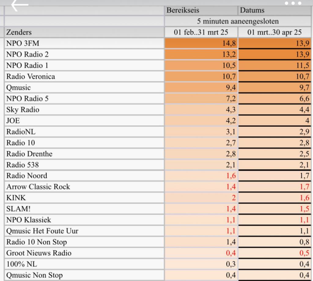The image size is (313, 281).
Task: Select the NPO Radio 1 row label
Action: click(84, 65)
